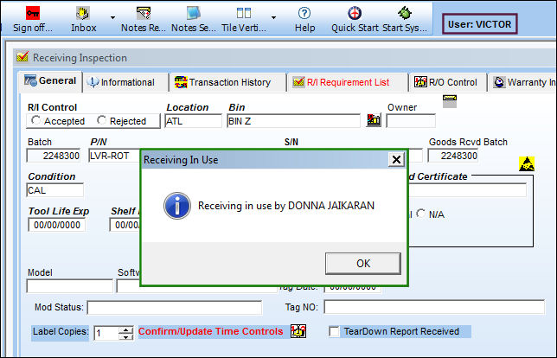Click the Certificate text field

[x=467, y=190]
